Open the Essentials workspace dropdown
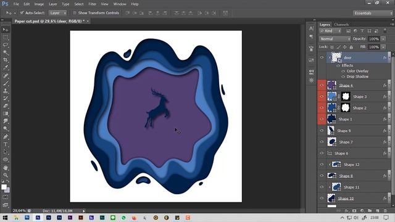 [x=373, y=13]
